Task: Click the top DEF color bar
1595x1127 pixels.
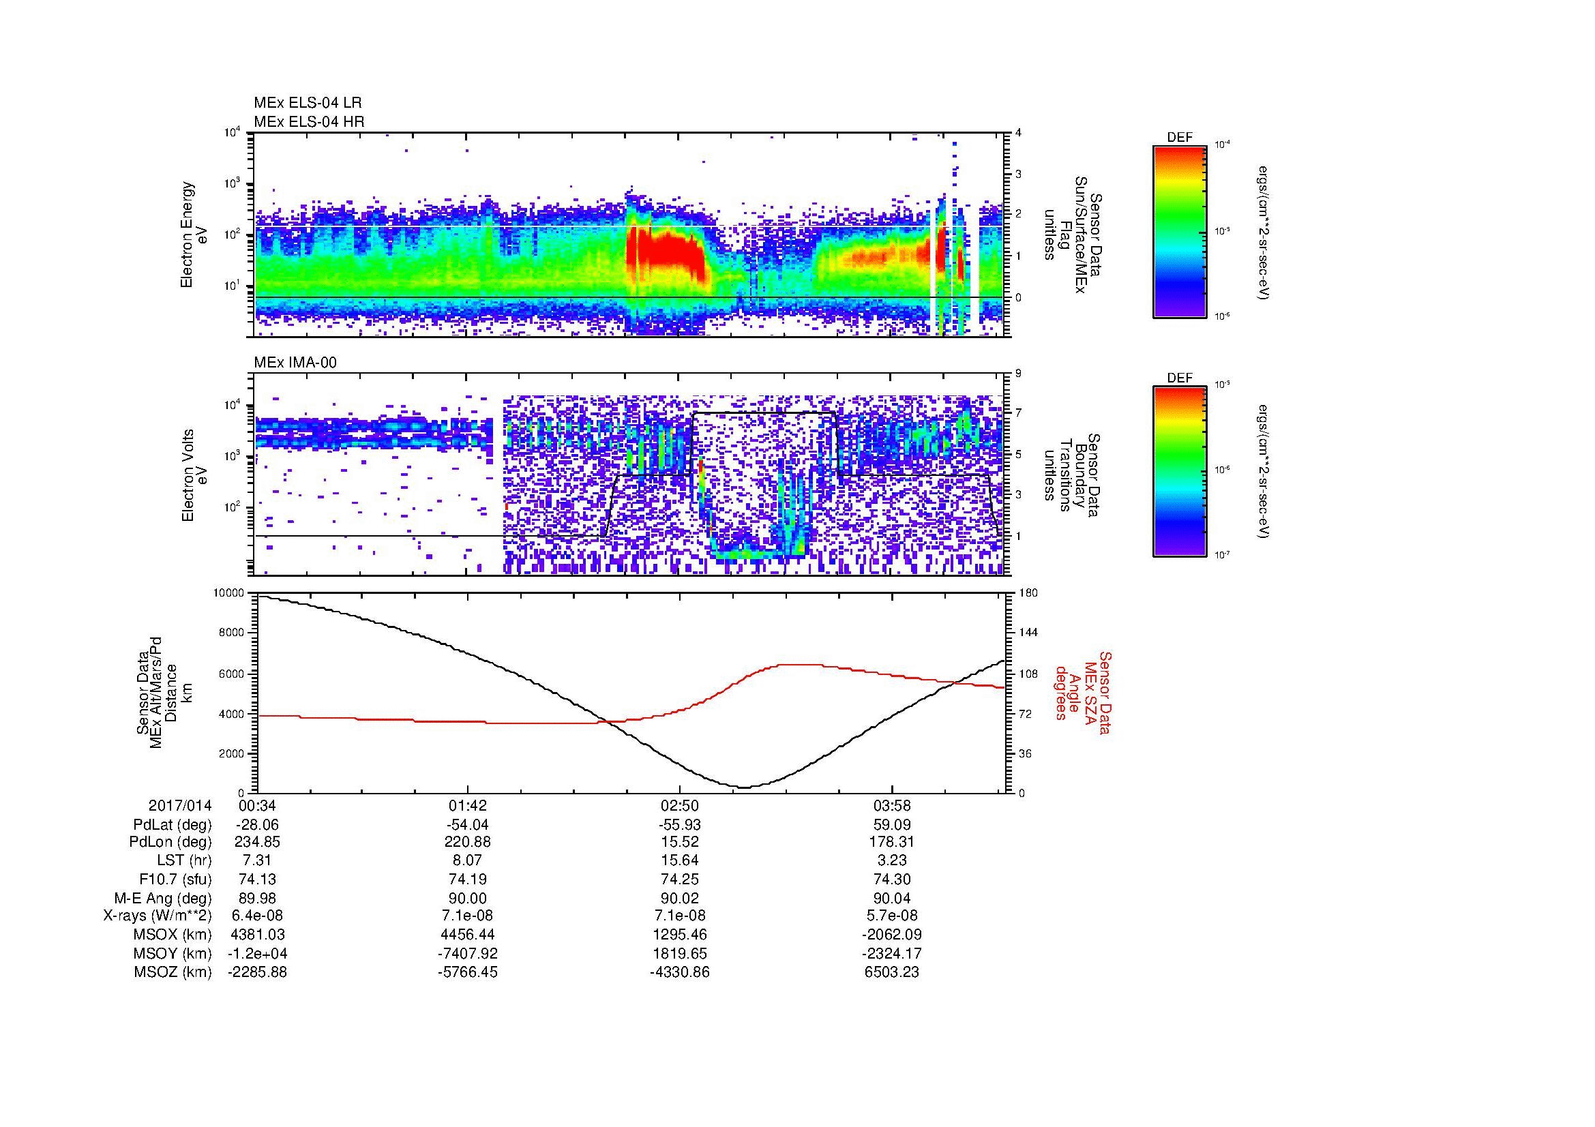Action: point(1180,231)
